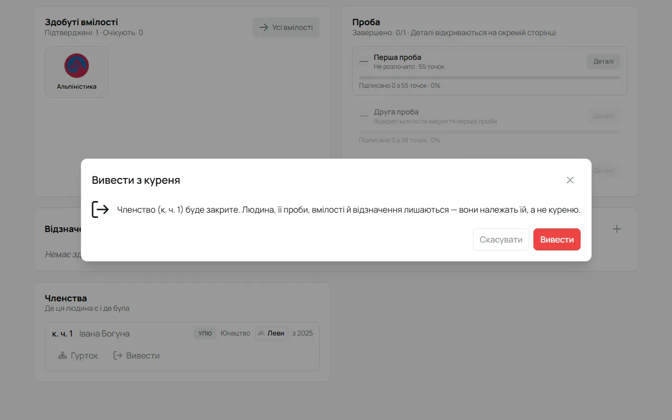
Task: Click the "з 2025" date text
Action: (x=302, y=333)
